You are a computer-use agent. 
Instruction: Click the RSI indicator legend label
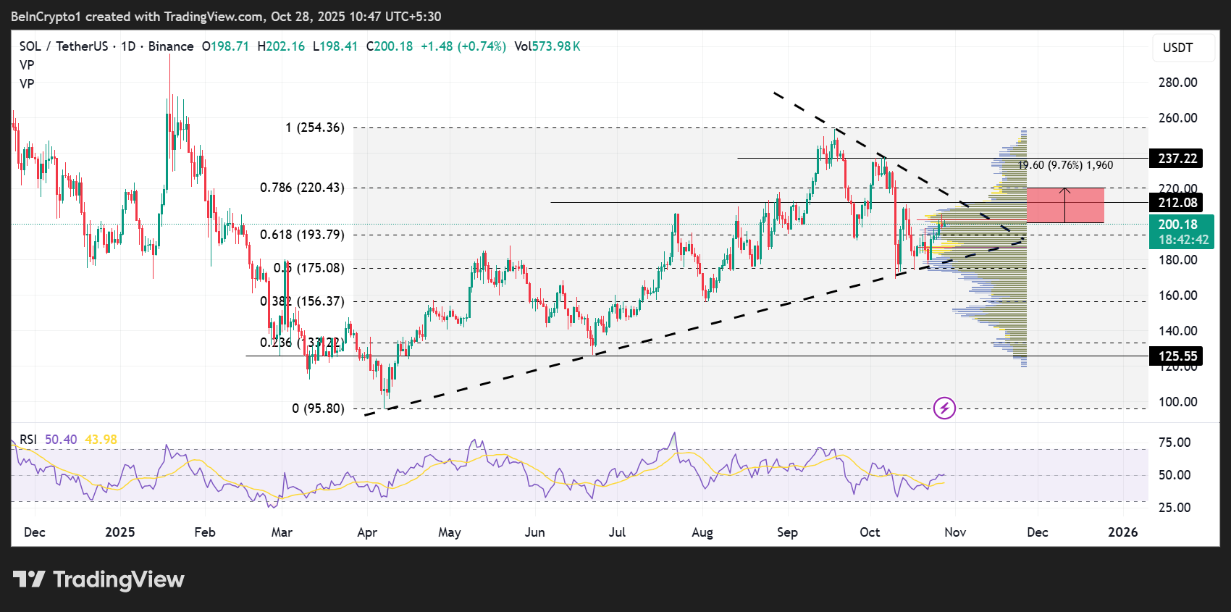pyautogui.click(x=28, y=440)
